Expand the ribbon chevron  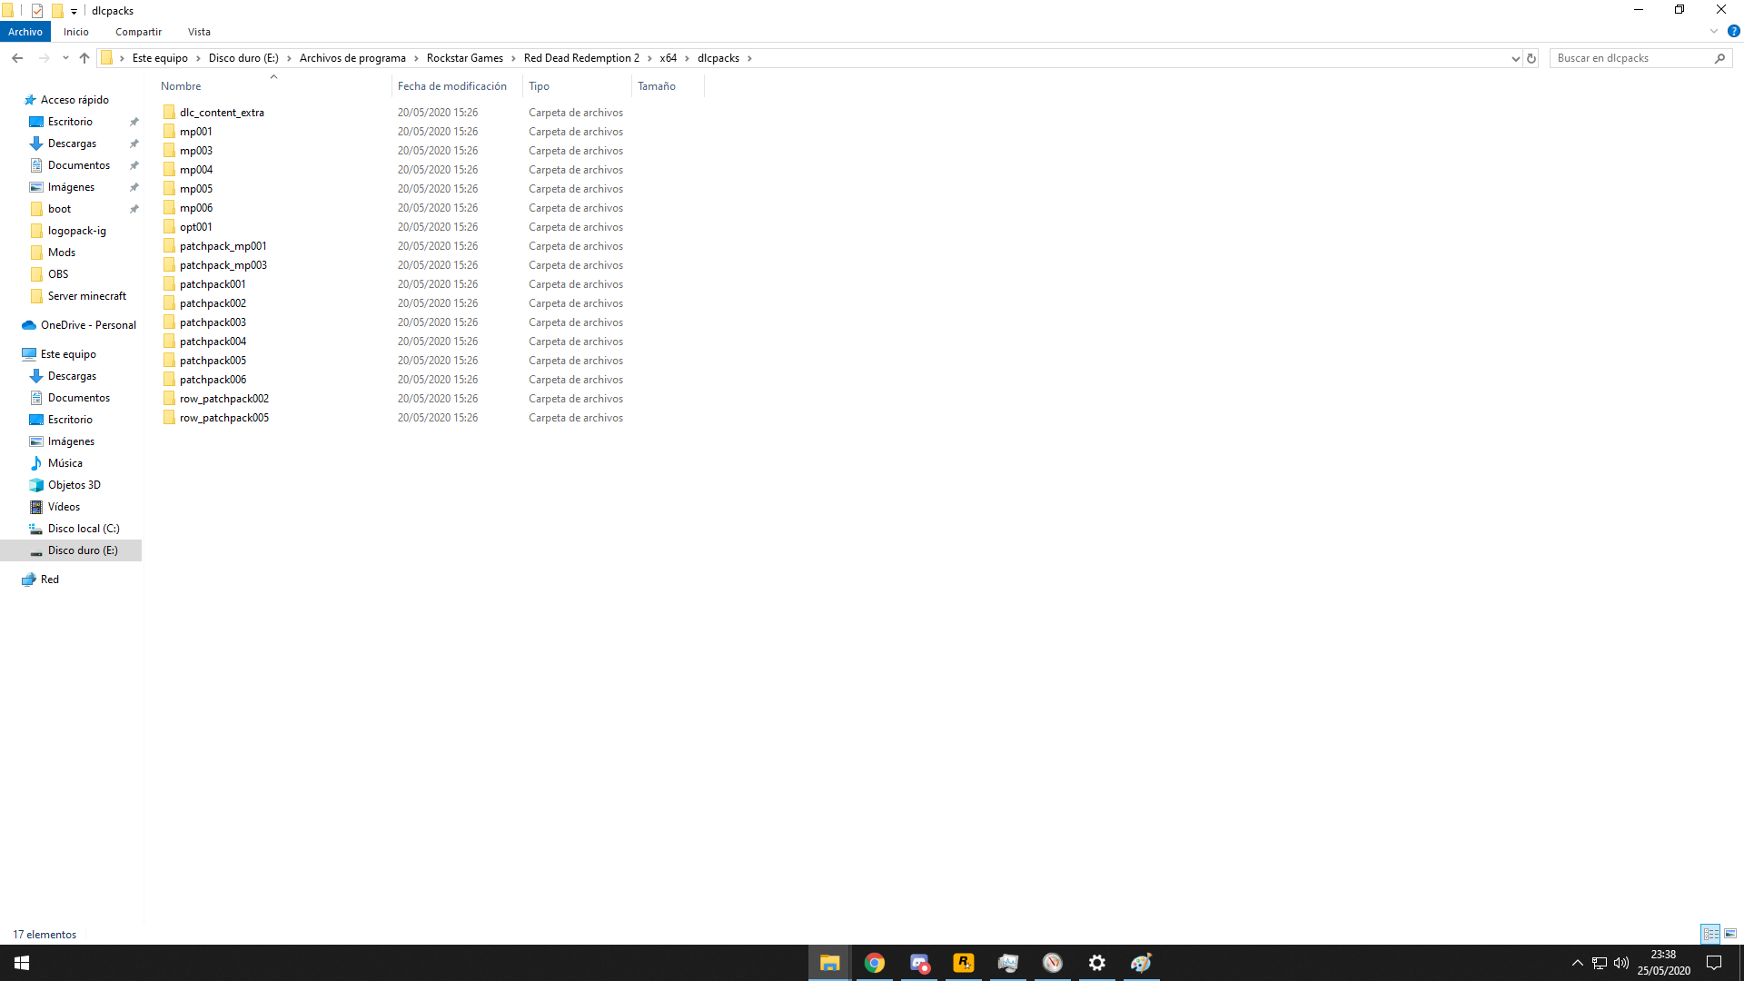click(x=1714, y=32)
